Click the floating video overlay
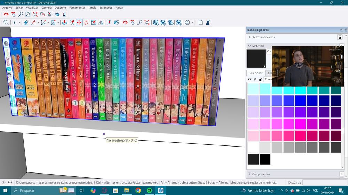 (x=308, y=66)
